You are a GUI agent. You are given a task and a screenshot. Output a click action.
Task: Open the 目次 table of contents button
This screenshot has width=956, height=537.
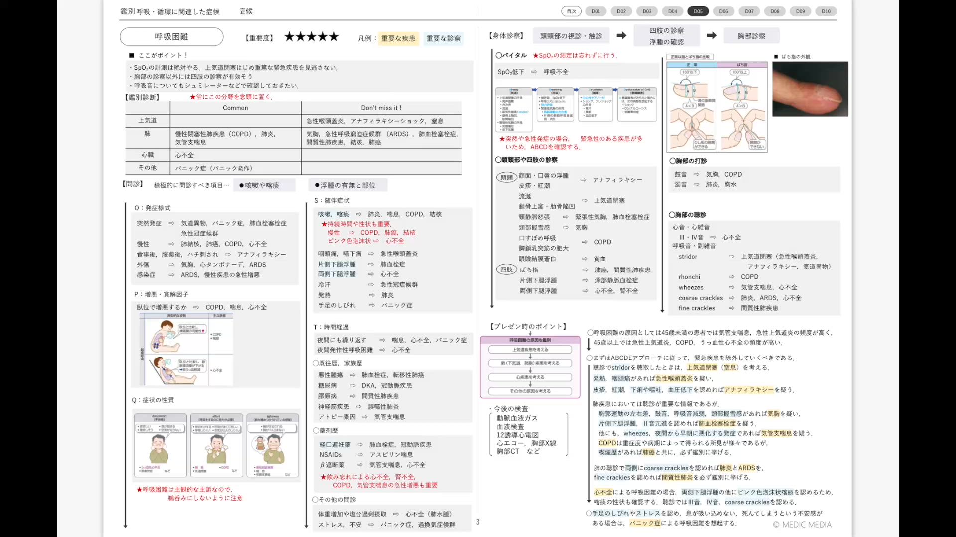coord(571,11)
